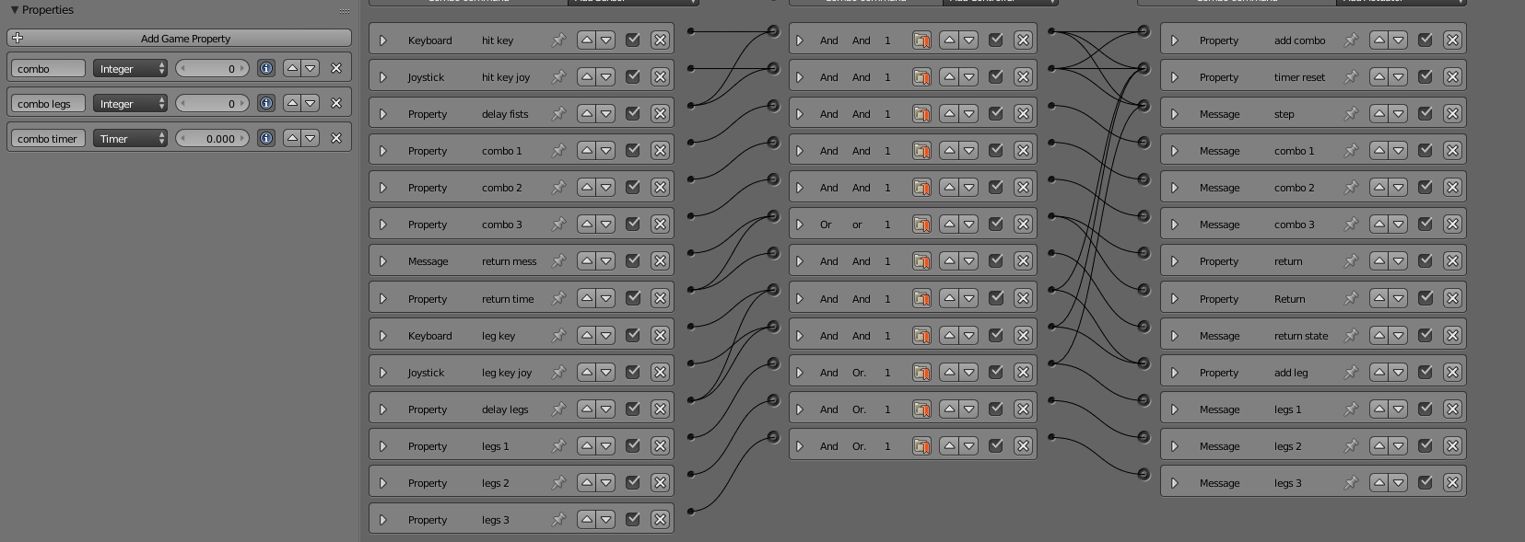Deactivate the 'return time' Property sensor
Screen dimensions: 1525x542
tap(632, 298)
